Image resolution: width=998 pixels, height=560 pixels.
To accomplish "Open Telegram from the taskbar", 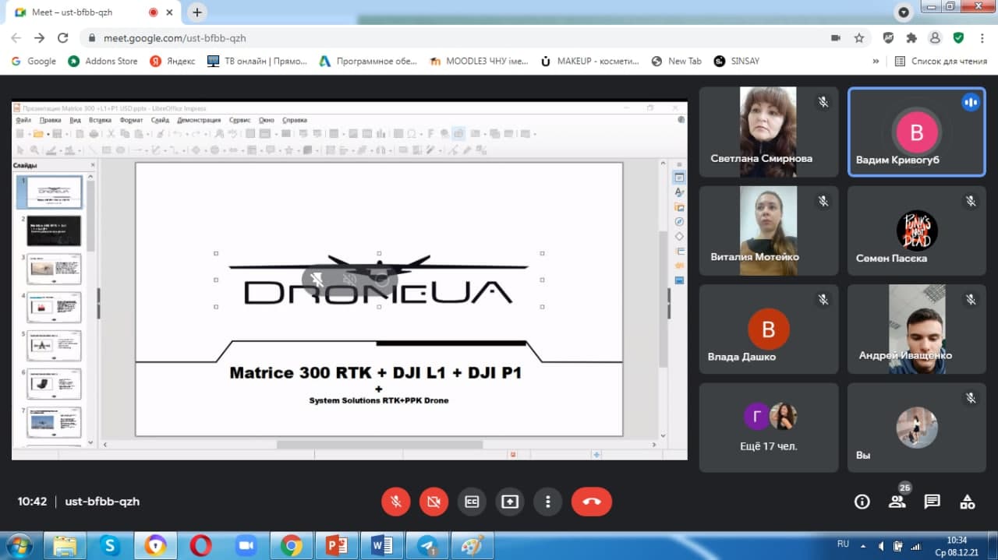I will pos(426,545).
